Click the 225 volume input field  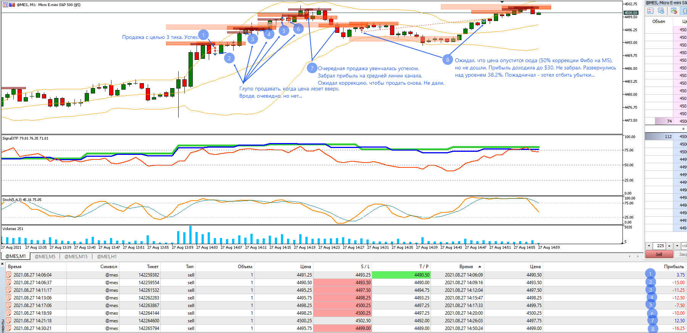tap(659, 246)
